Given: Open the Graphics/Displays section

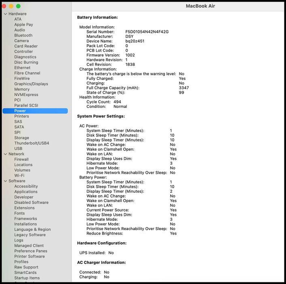Looking at the screenshot, I should coord(31,84).
